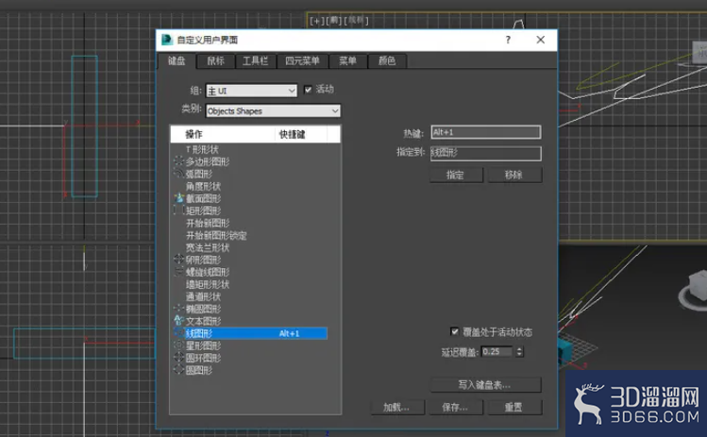Click the 操作 column header
Screen dimensions: 707x437
(222, 134)
